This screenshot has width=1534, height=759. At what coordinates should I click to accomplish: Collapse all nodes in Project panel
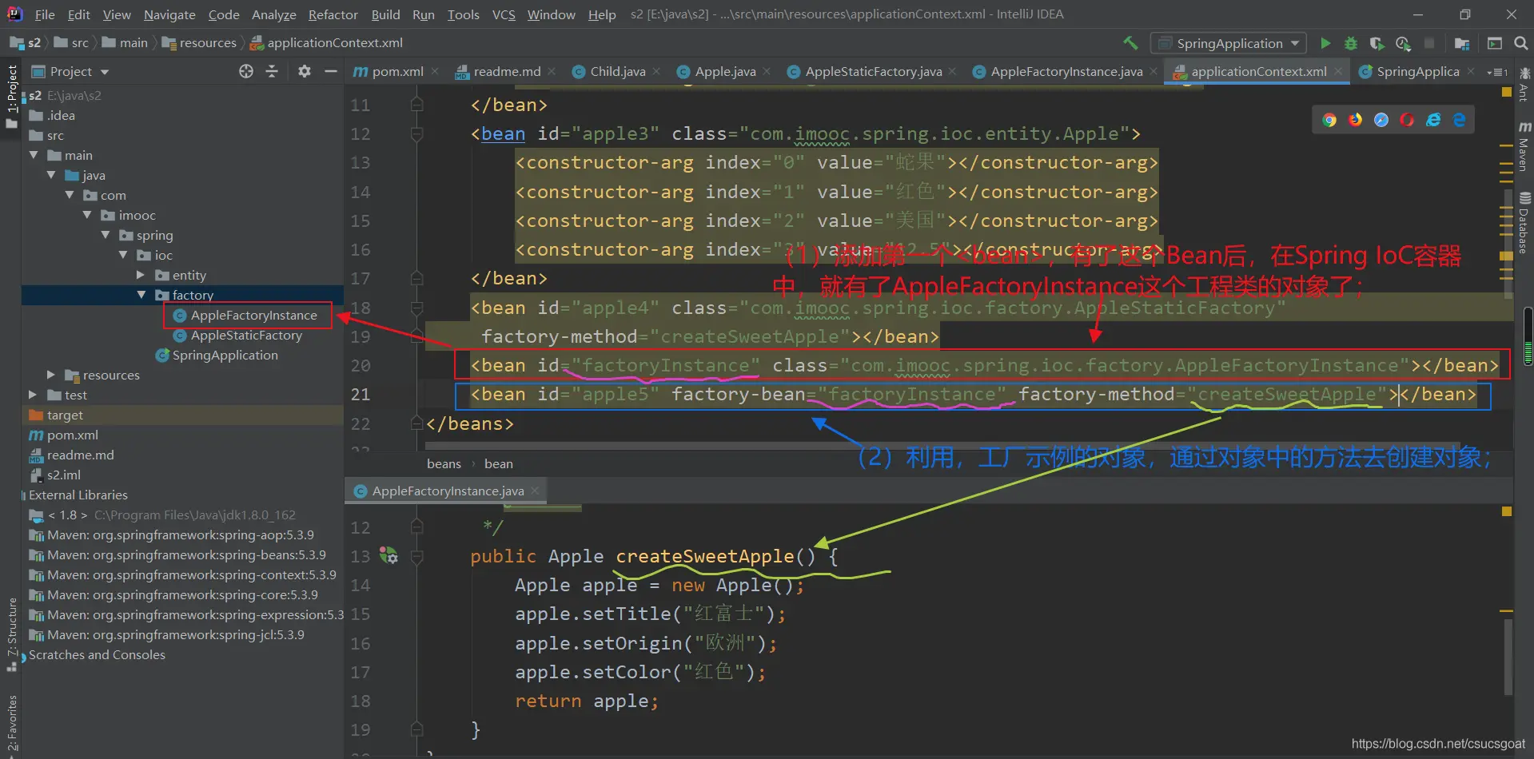[x=272, y=72]
